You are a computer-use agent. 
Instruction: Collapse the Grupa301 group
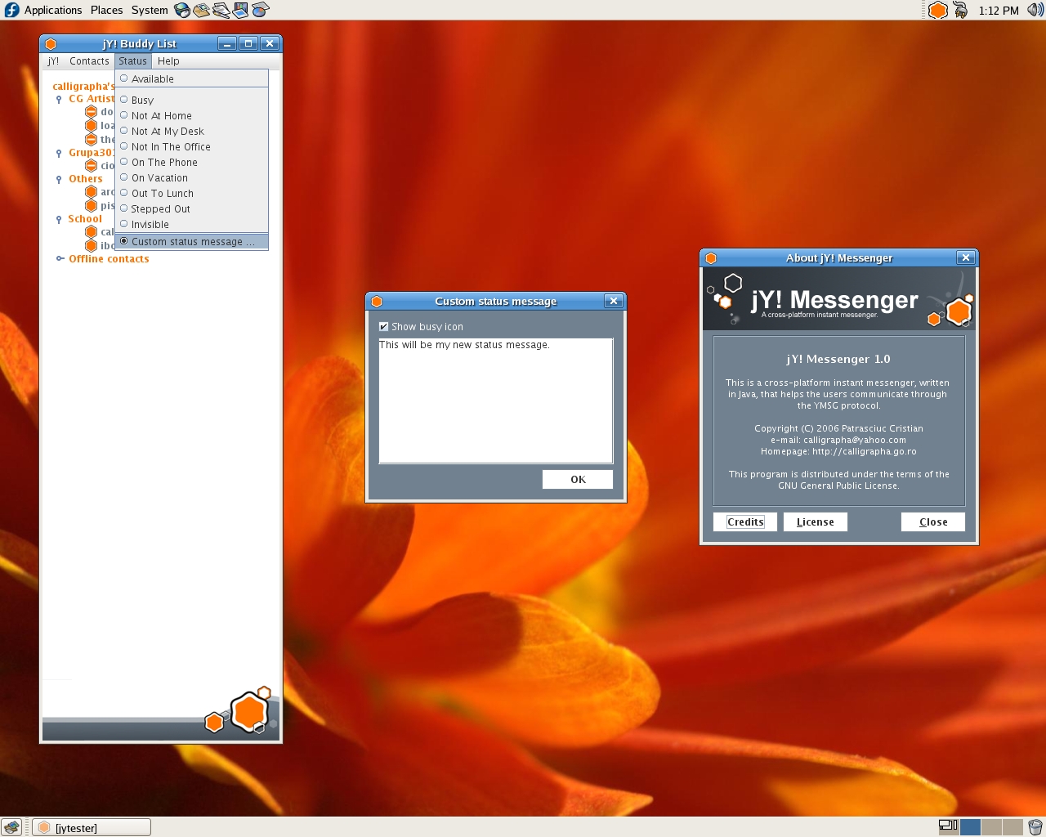[59, 153]
